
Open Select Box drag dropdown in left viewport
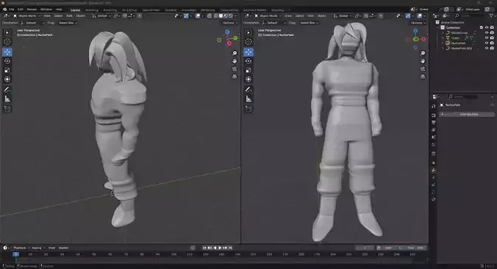click(68, 23)
